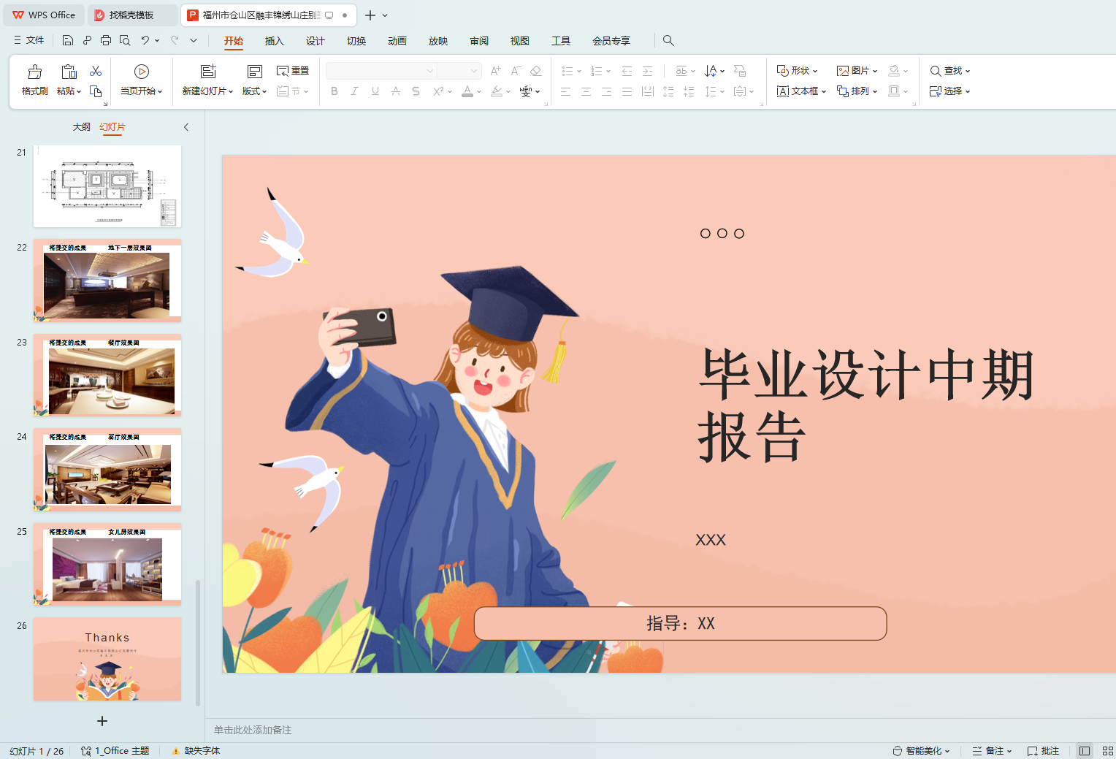Pick the text highlight color swatch
This screenshot has height=759, width=1116.
click(x=497, y=91)
